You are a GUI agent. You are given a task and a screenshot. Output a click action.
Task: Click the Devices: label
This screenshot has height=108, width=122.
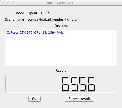point(61,26)
